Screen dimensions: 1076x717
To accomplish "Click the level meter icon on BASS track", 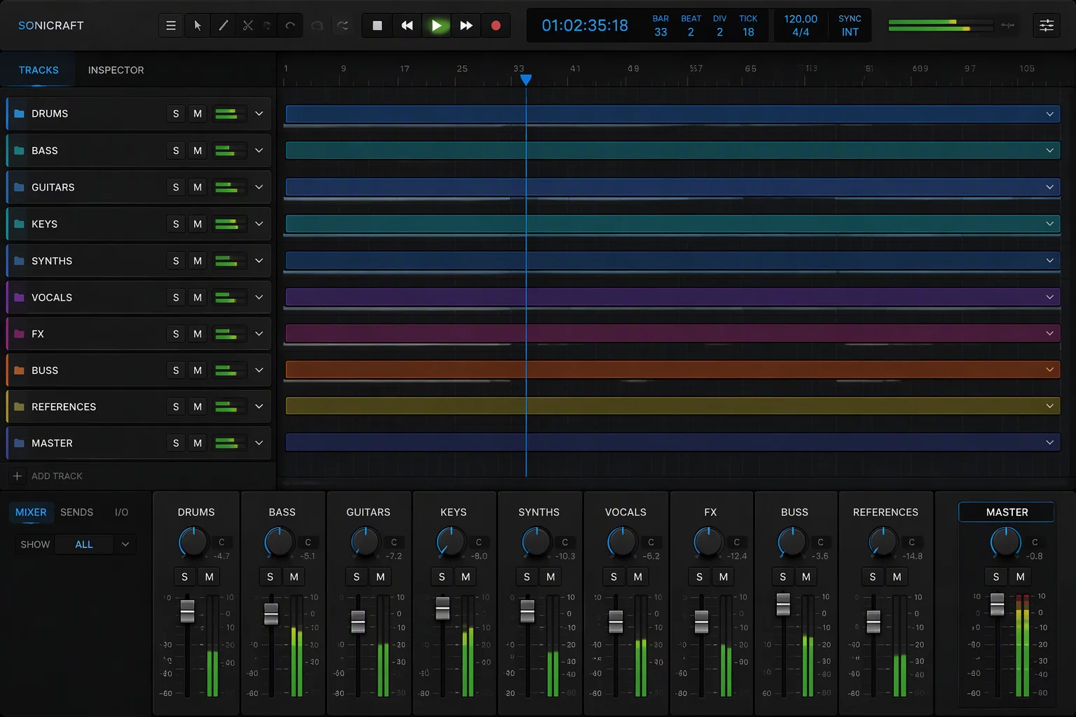I will pyautogui.click(x=230, y=151).
